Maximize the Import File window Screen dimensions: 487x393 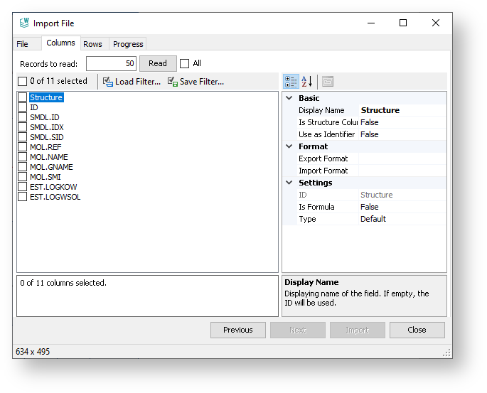403,23
